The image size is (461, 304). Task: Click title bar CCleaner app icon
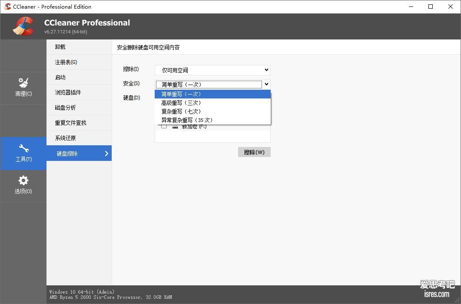[x=7, y=7]
